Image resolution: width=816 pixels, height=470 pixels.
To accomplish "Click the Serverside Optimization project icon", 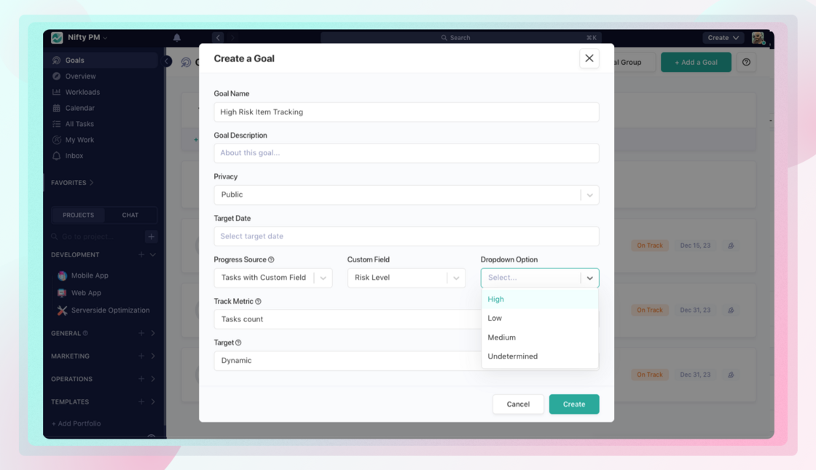I will click(63, 310).
